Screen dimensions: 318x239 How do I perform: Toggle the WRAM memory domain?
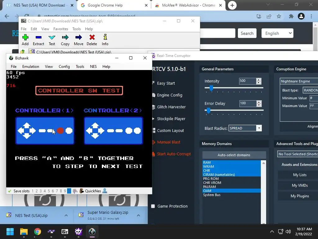231,166
